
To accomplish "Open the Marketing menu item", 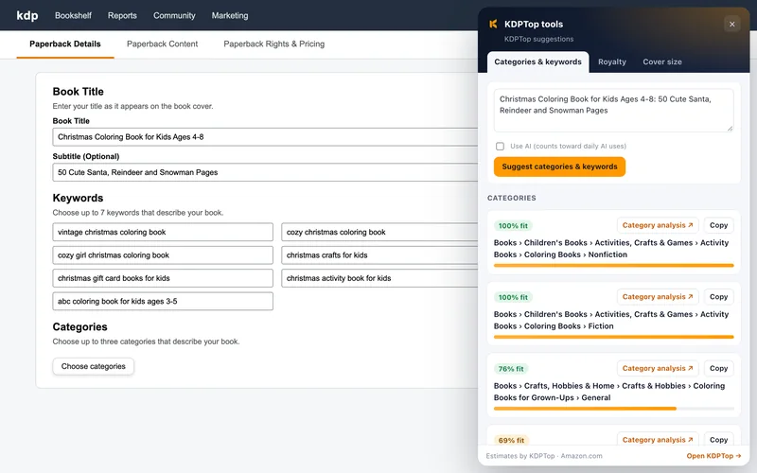I will pyautogui.click(x=230, y=15).
